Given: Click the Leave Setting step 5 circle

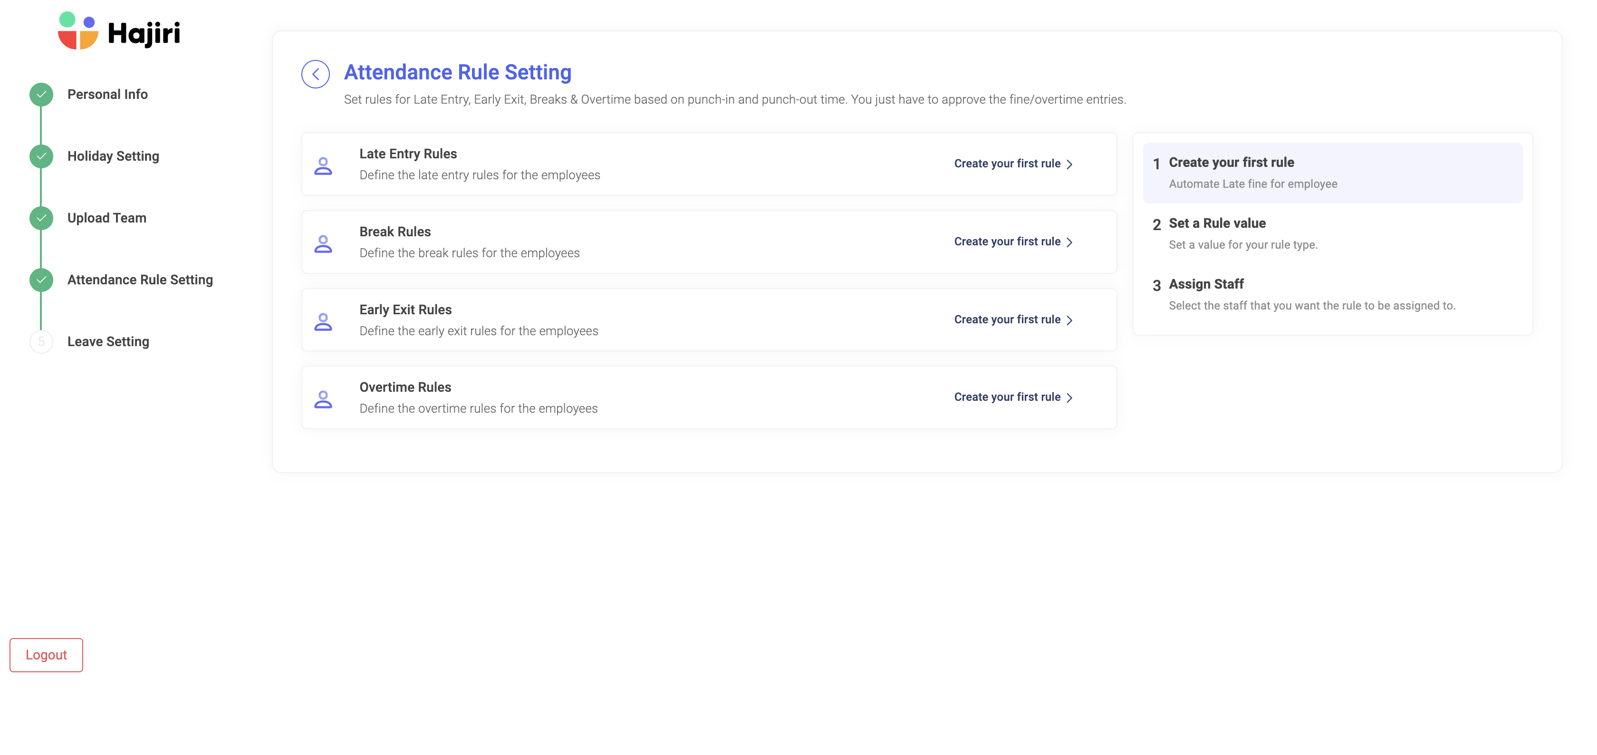Looking at the screenshot, I should click(x=41, y=342).
